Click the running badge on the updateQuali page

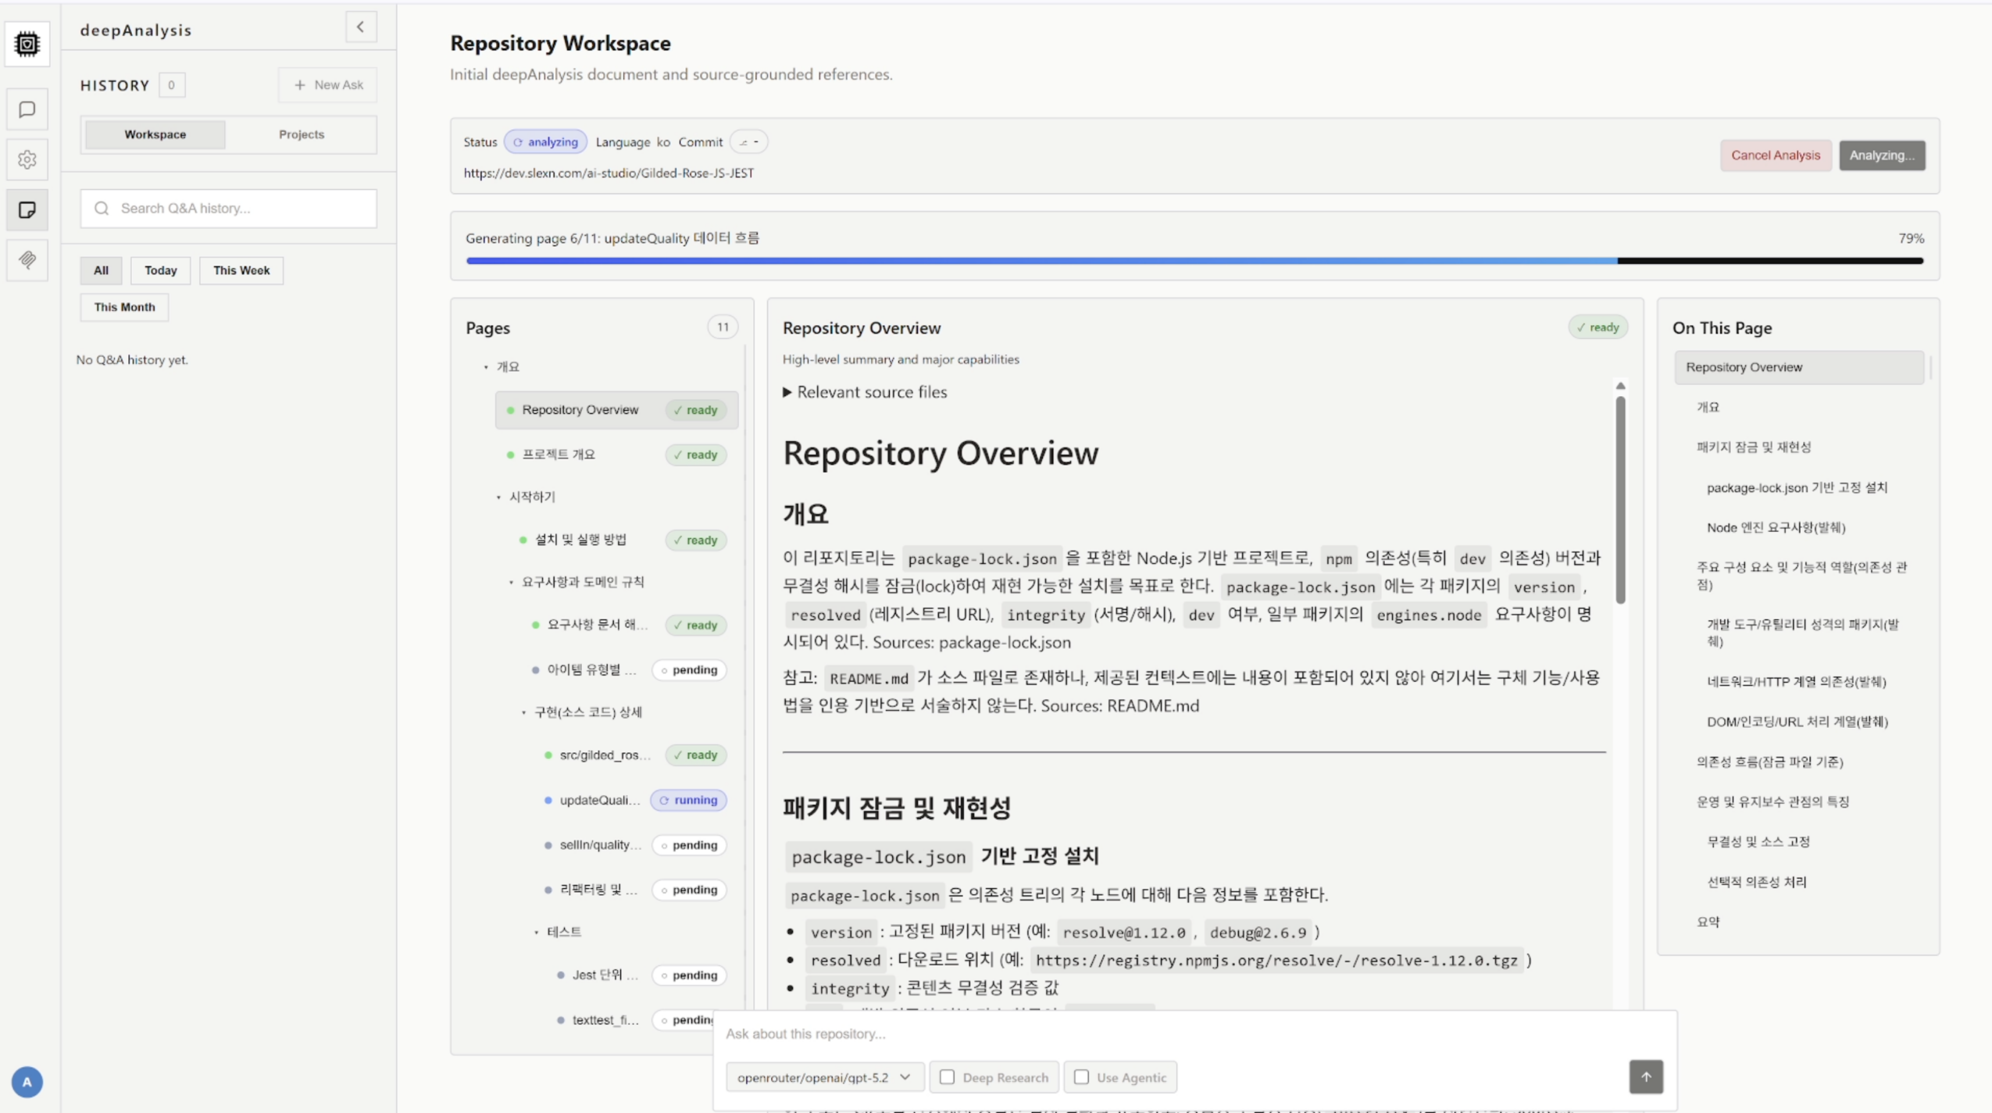coord(688,800)
